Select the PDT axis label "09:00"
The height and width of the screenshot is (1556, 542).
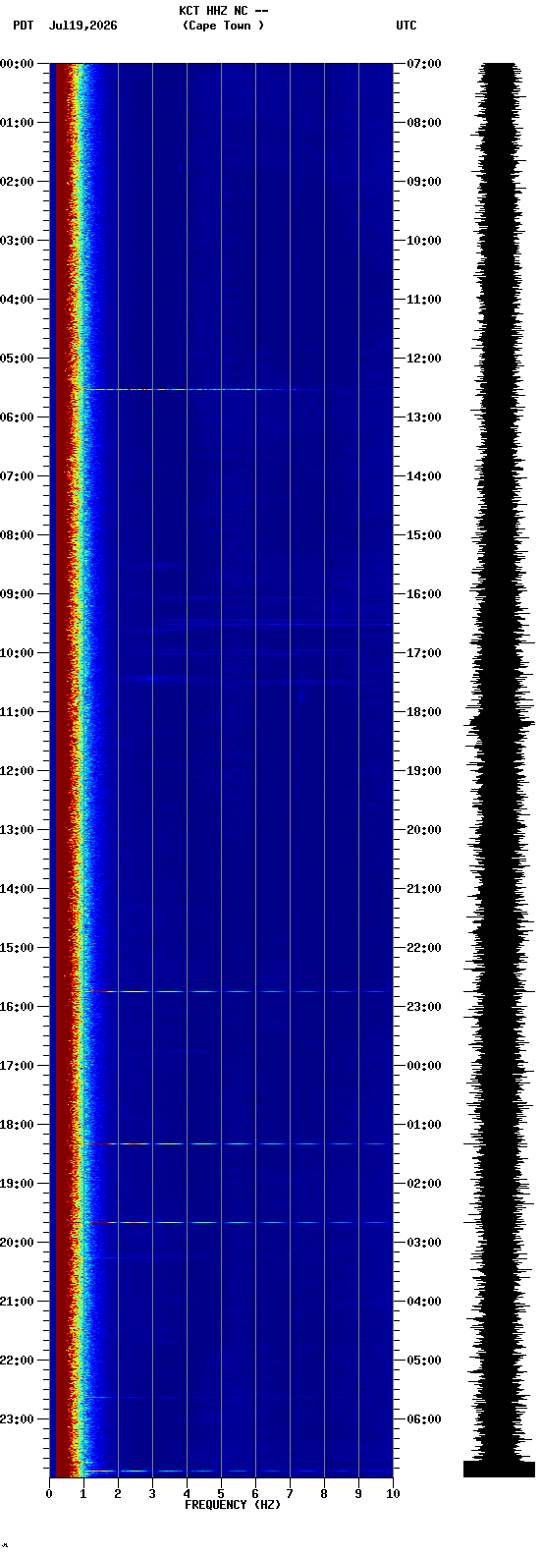(17, 594)
